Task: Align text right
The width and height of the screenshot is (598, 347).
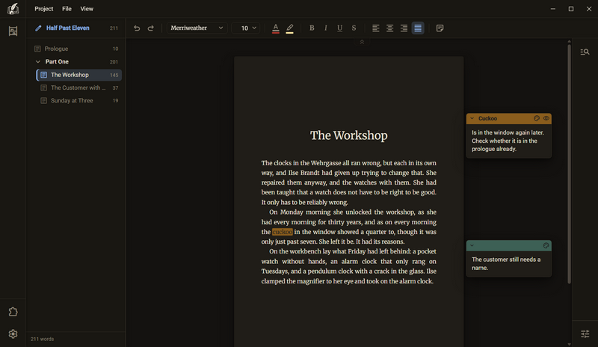Action: [x=404, y=28]
